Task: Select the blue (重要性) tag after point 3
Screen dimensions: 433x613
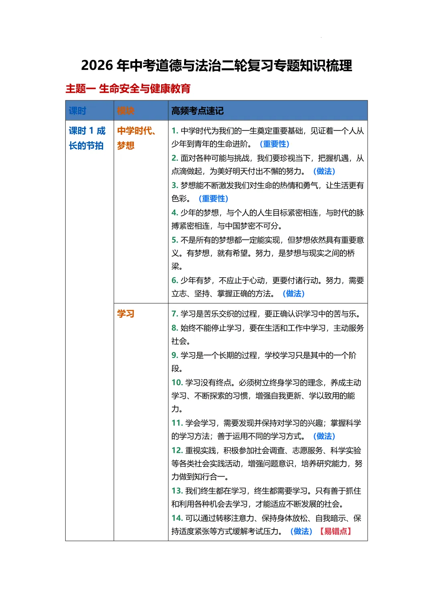Action: click(213, 198)
